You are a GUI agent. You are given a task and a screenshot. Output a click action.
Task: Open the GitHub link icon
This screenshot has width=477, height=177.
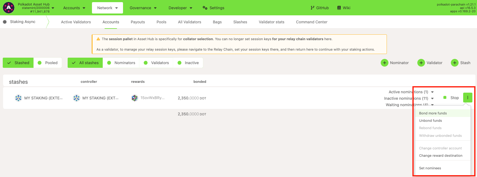pos(312,8)
